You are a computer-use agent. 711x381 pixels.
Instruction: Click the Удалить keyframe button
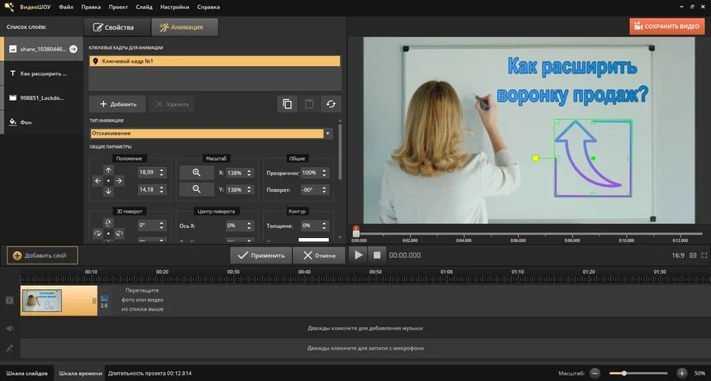point(172,104)
